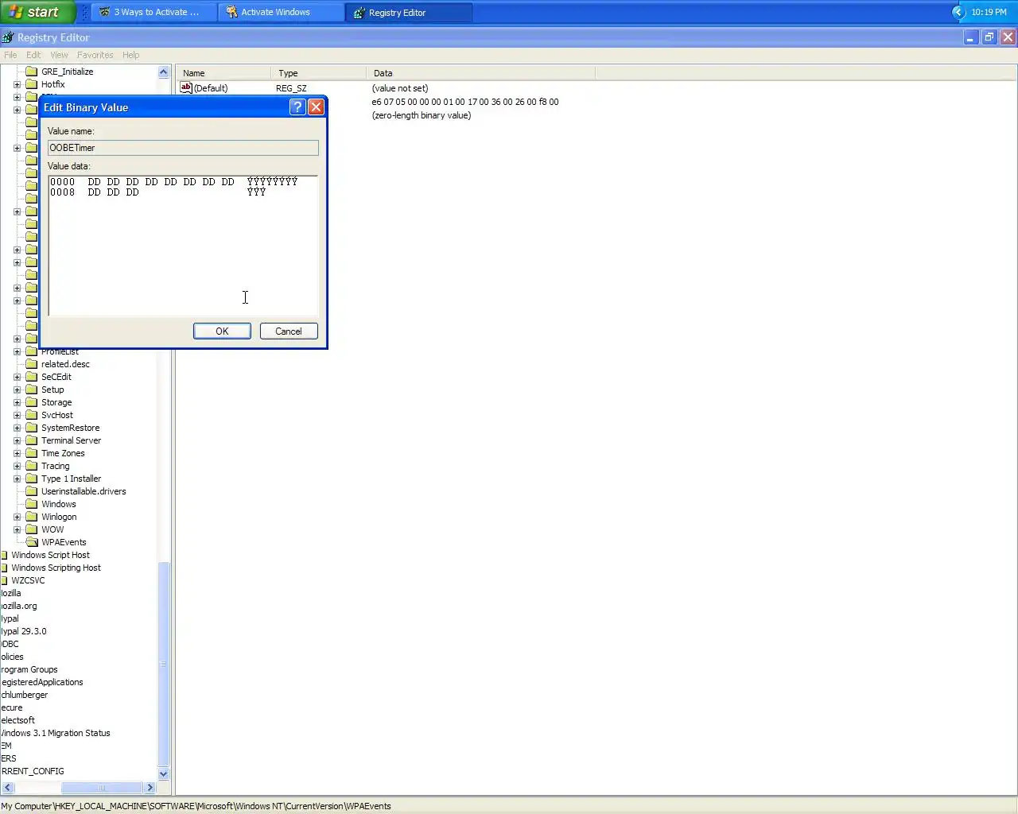Select the Tracing folder icon
The width and height of the screenshot is (1018, 814).
(32, 466)
